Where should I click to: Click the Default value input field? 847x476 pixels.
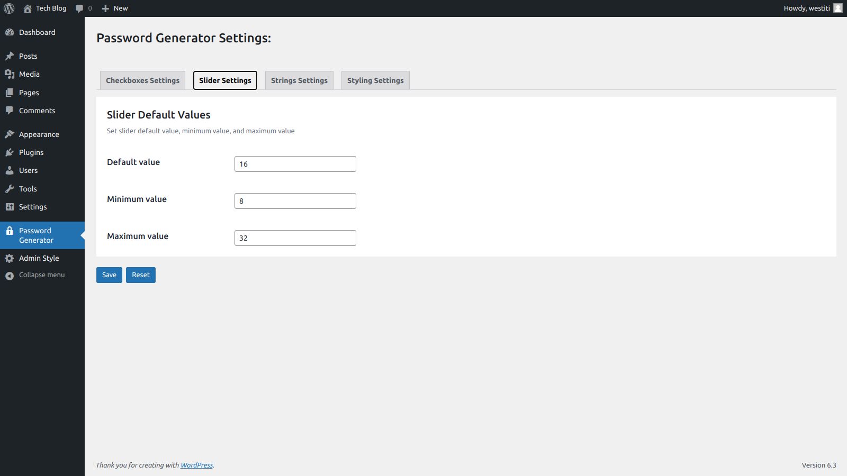295,163
